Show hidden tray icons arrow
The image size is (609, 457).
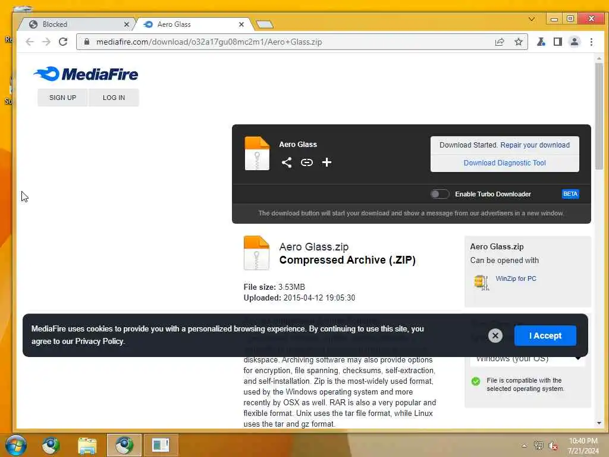pos(525,446)
